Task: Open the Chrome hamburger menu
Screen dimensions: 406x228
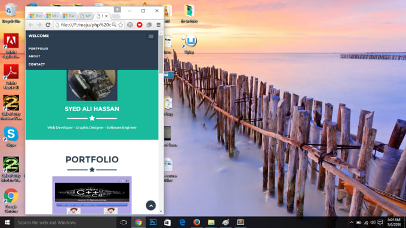Action: click(158, 25)
